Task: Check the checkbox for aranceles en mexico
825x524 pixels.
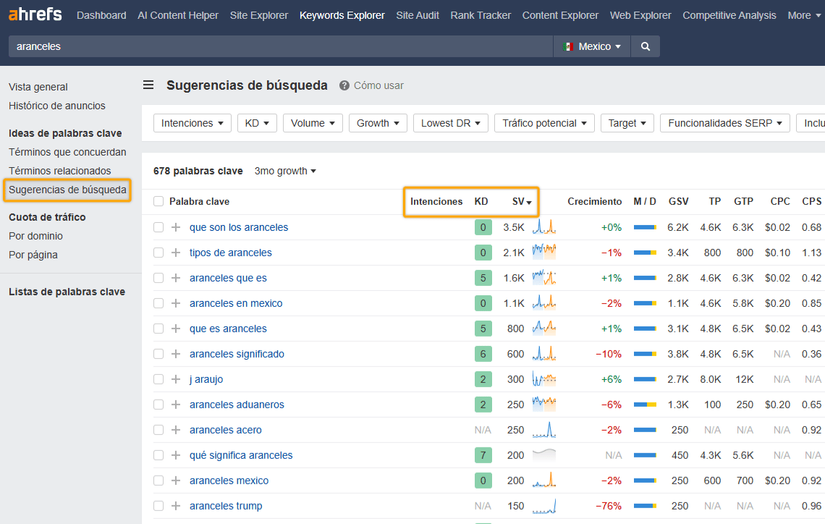Action: click(158, 303)
